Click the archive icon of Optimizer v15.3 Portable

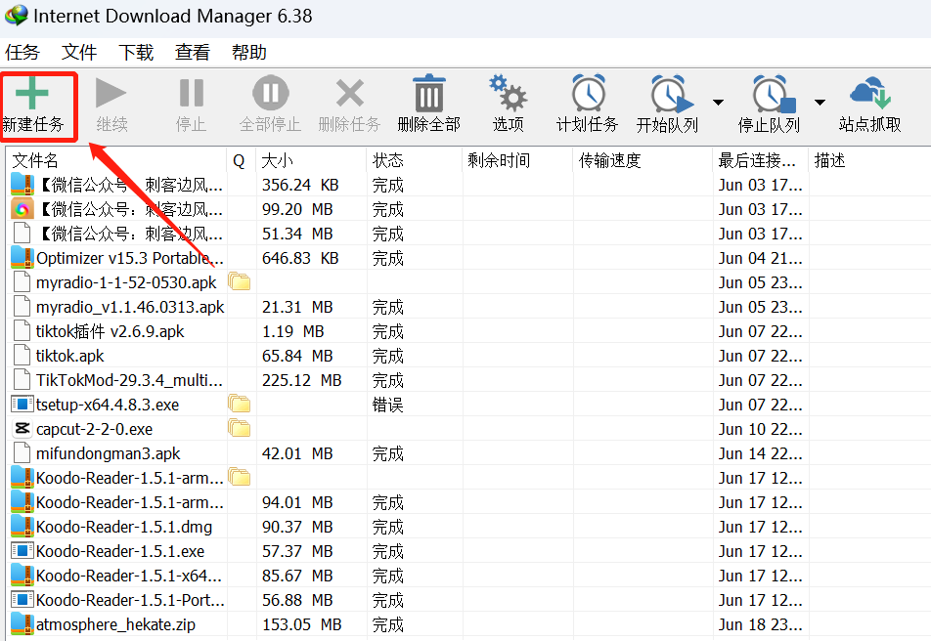coord(22,258)
